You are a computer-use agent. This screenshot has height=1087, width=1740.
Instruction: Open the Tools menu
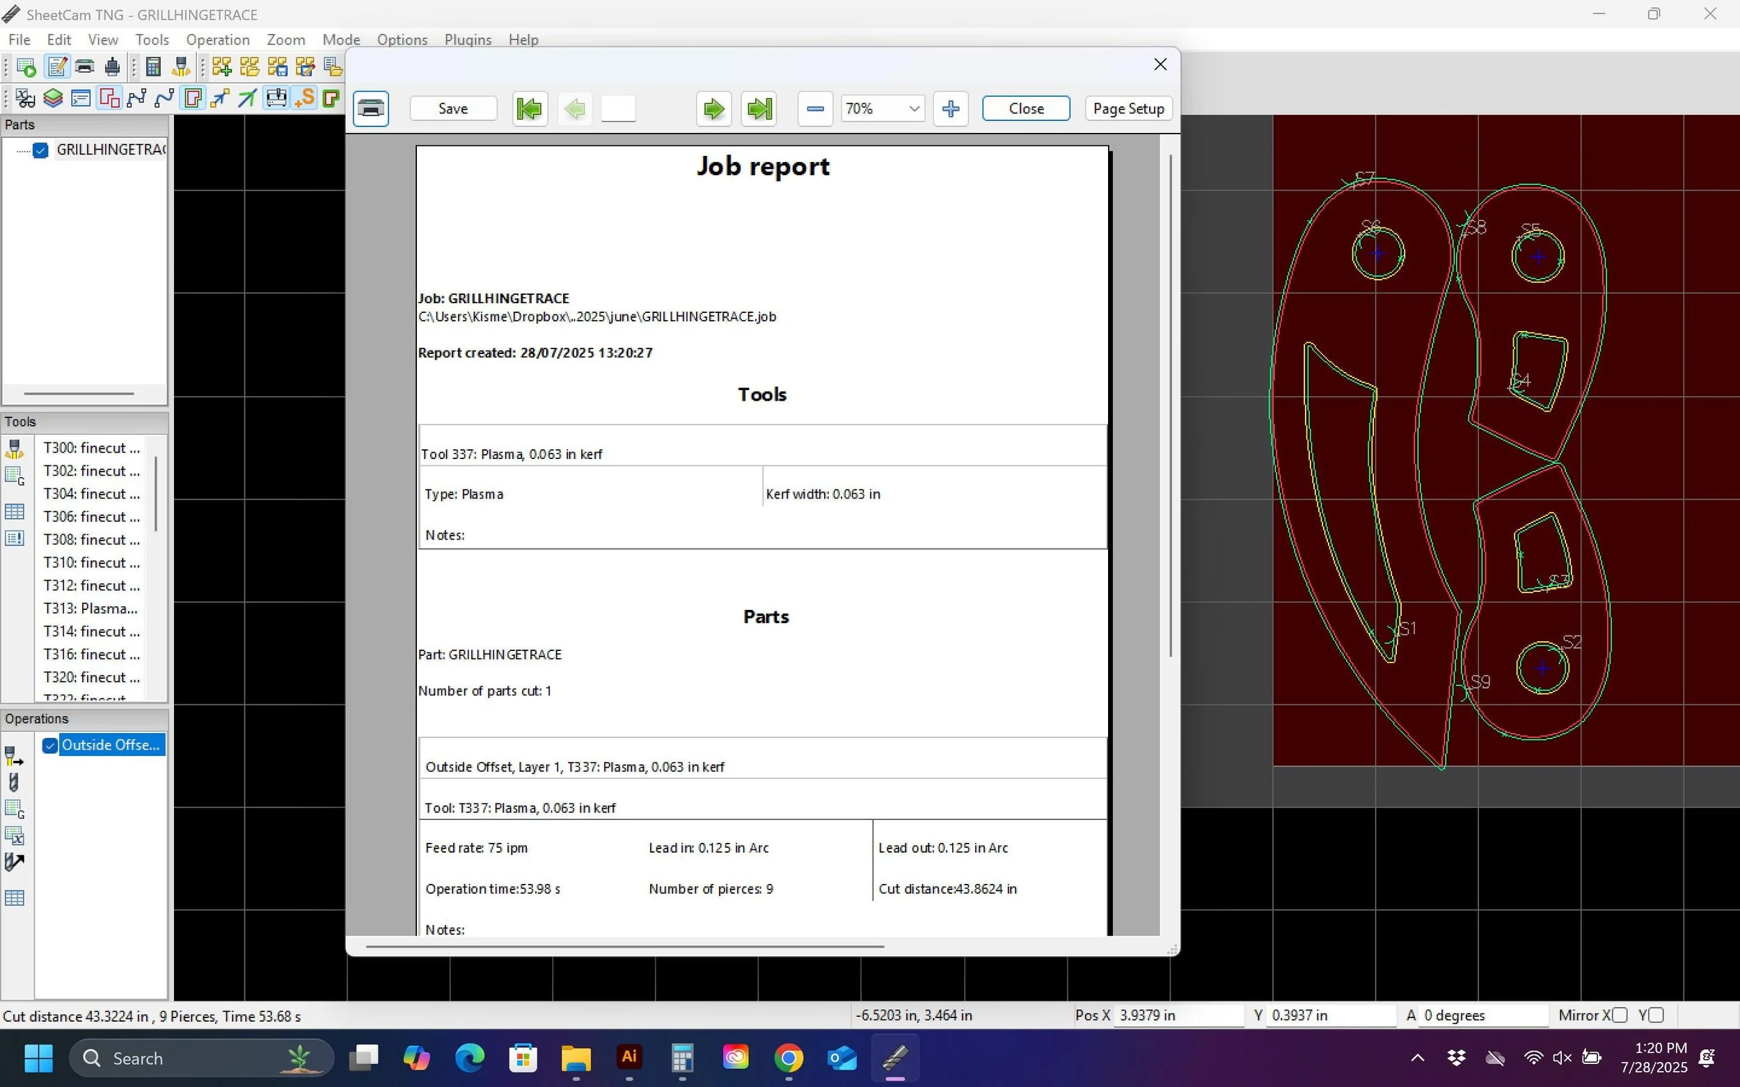152,40
